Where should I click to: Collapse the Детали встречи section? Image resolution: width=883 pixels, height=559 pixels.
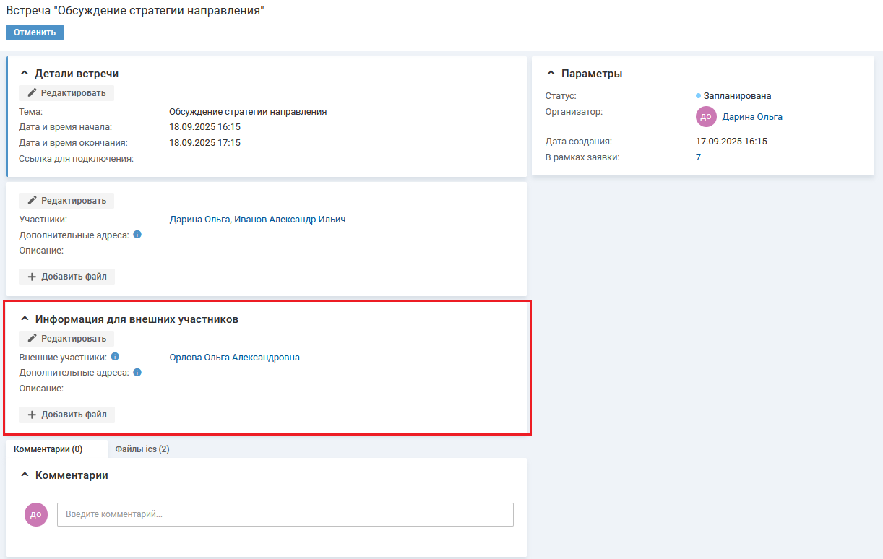[x=25, y=74]
